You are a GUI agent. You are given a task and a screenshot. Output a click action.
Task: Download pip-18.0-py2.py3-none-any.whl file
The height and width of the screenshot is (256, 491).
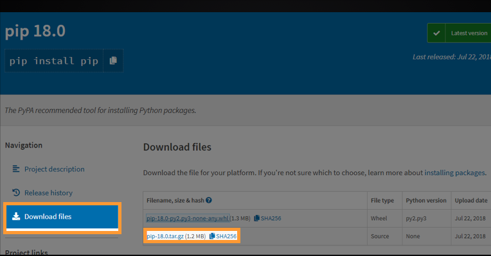point(188,218)
